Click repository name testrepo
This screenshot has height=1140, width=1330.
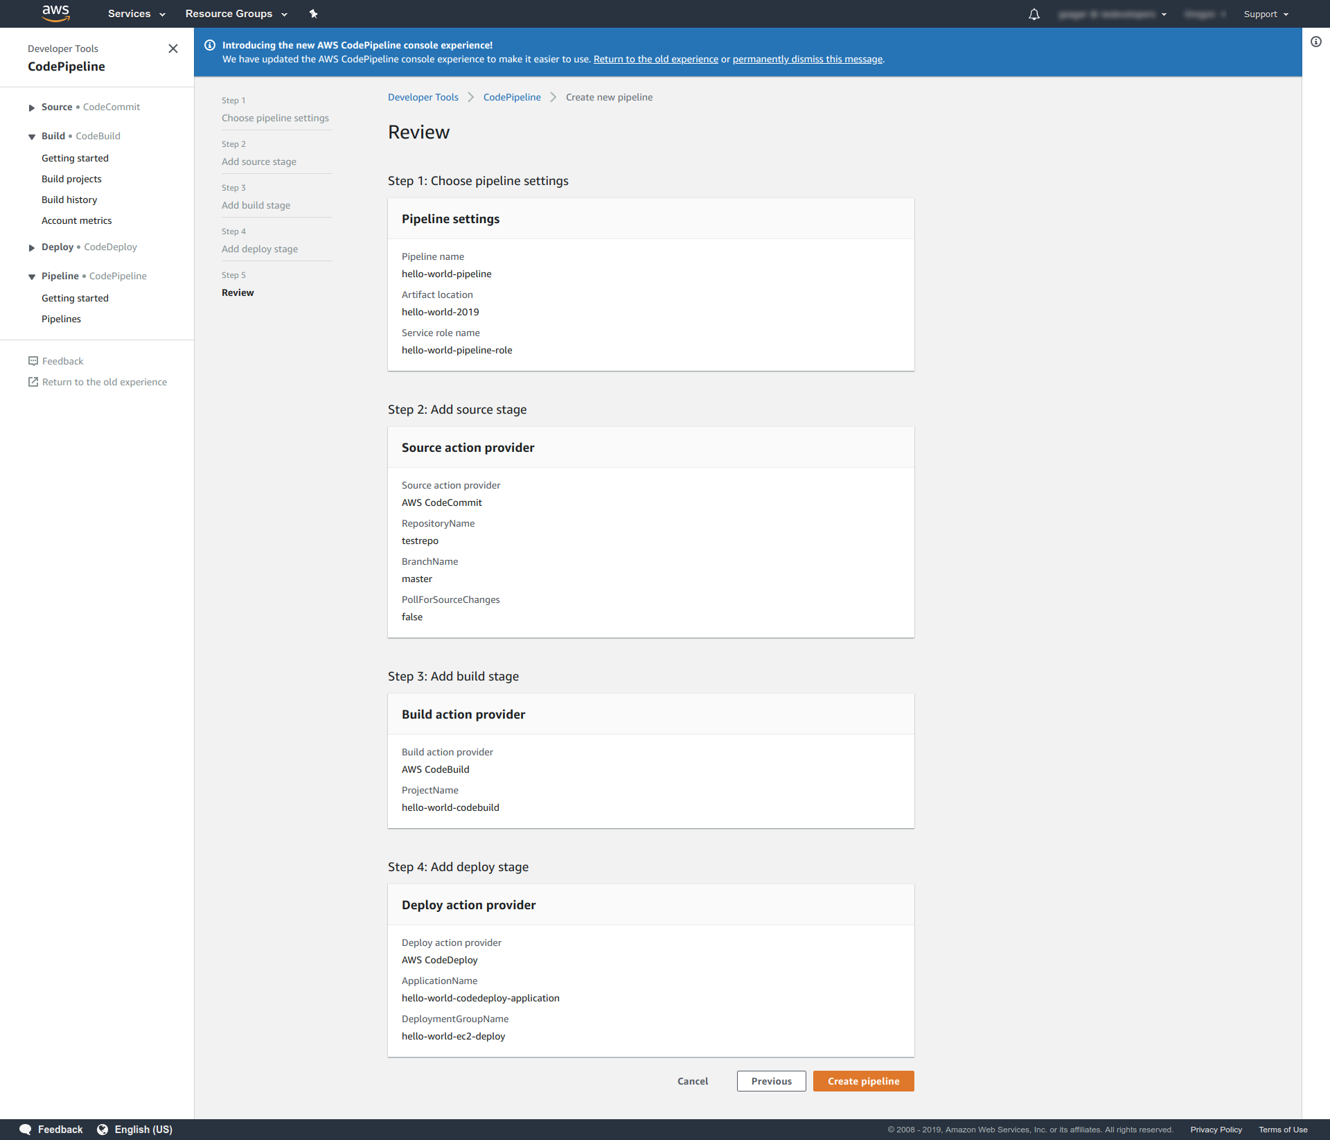tap(420, 541)
